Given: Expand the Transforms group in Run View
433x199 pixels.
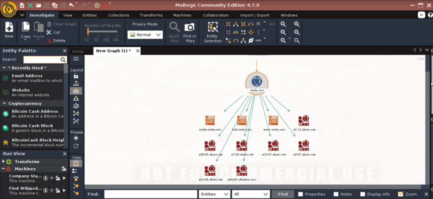Looking at the screenshot, I should pos(3,162).
